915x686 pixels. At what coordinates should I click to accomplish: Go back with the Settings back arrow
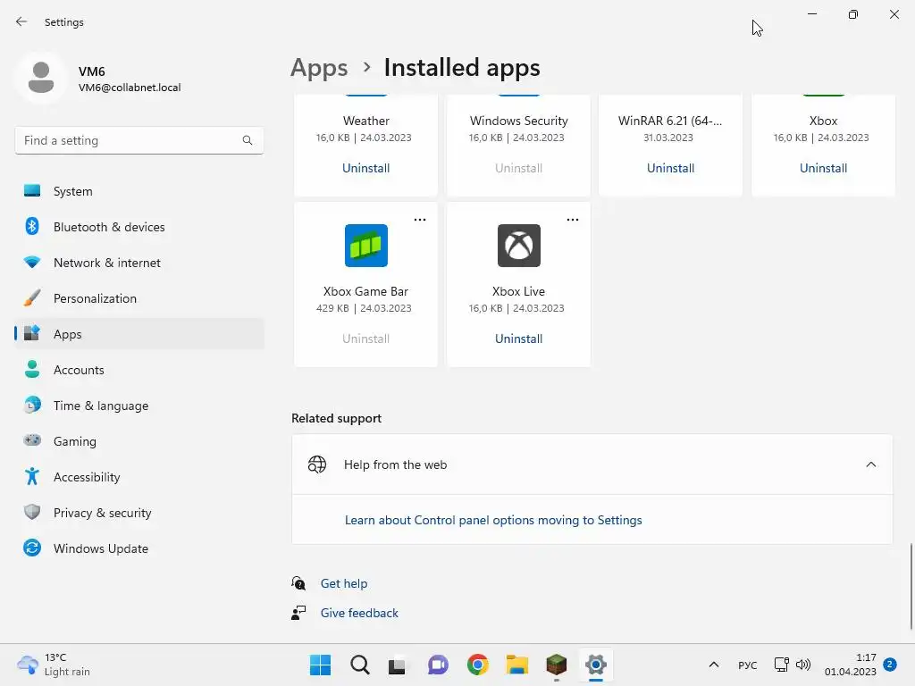pyautogui.click(x=21, y=22)
